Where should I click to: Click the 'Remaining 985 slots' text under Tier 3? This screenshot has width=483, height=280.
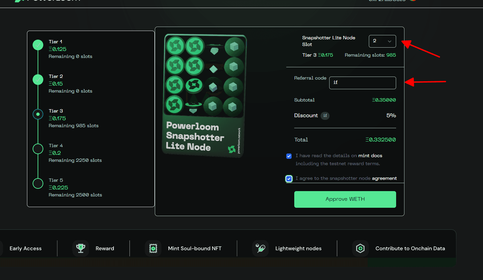point(74,126)
